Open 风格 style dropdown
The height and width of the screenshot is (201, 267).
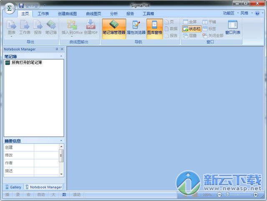tap(247, 13)
